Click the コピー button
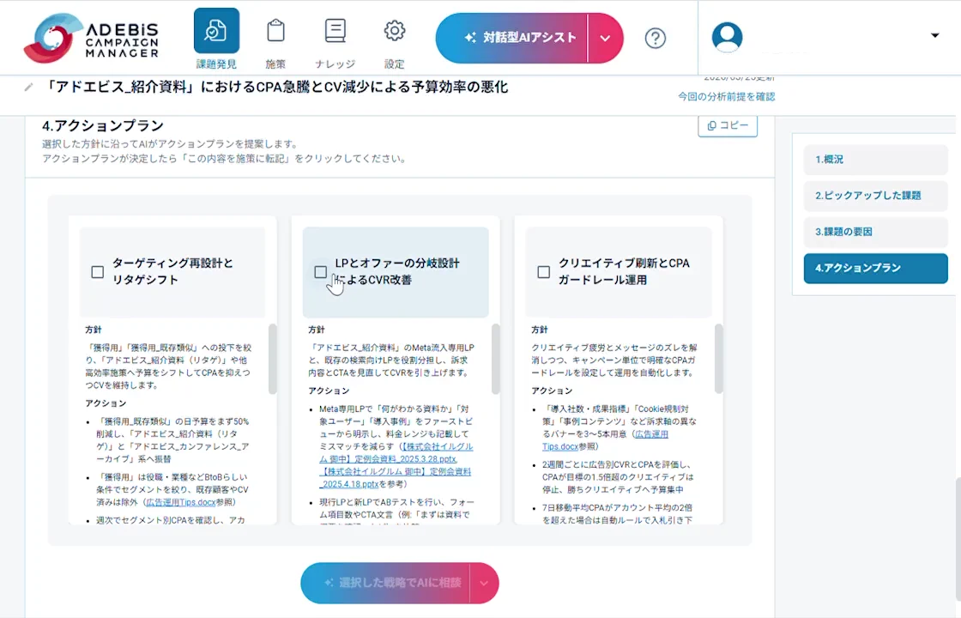The width and height of the screenshot is (961, 618). 727,125
